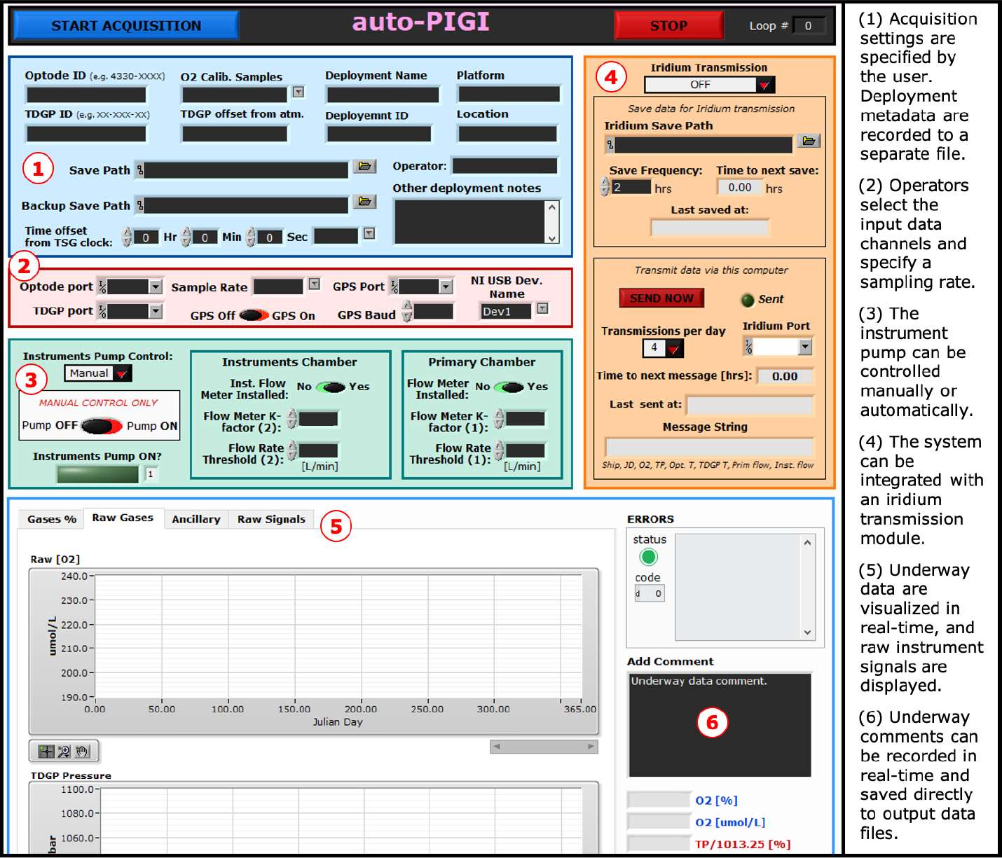Image resolution: width=1002 pixels, height=858 pixels.
Task: Open the GPS Port dropdown
Action: (x=446, y=286)
